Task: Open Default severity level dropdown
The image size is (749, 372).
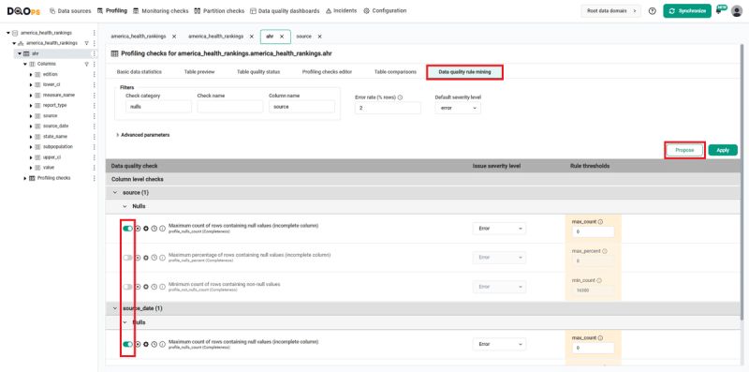Action: tap(458, 108)
